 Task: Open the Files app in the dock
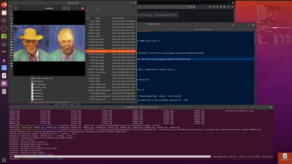pyautogui.click(x=4, y=13)
